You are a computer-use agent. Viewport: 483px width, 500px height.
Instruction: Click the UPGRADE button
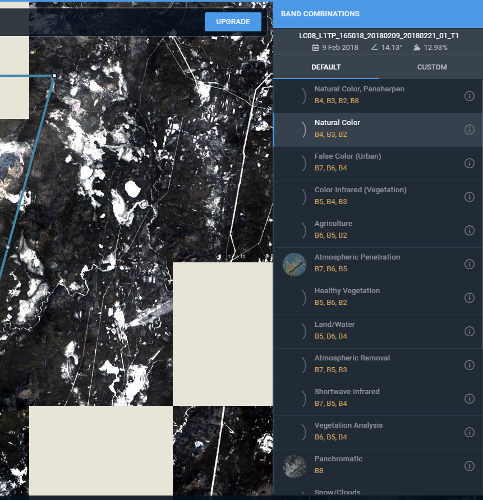click(x=233, y=22)
